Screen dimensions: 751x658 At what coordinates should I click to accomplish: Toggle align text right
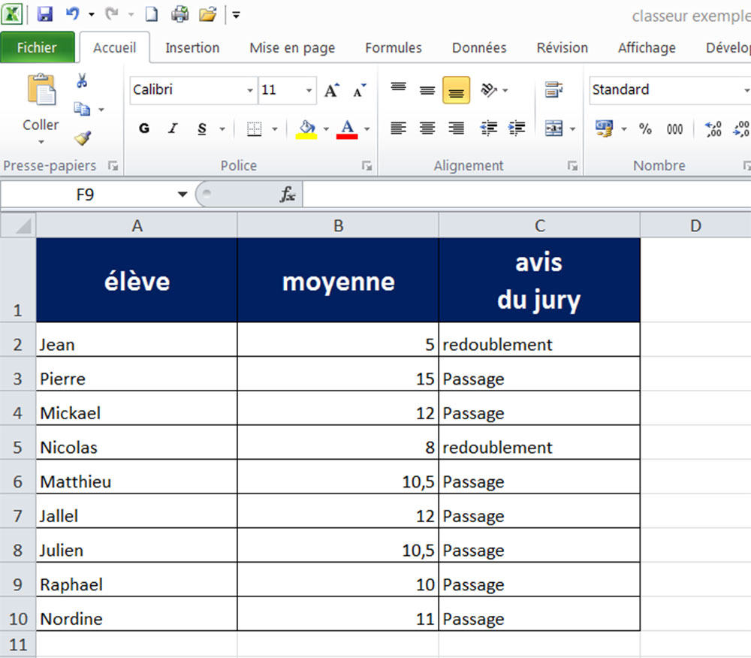456,128
